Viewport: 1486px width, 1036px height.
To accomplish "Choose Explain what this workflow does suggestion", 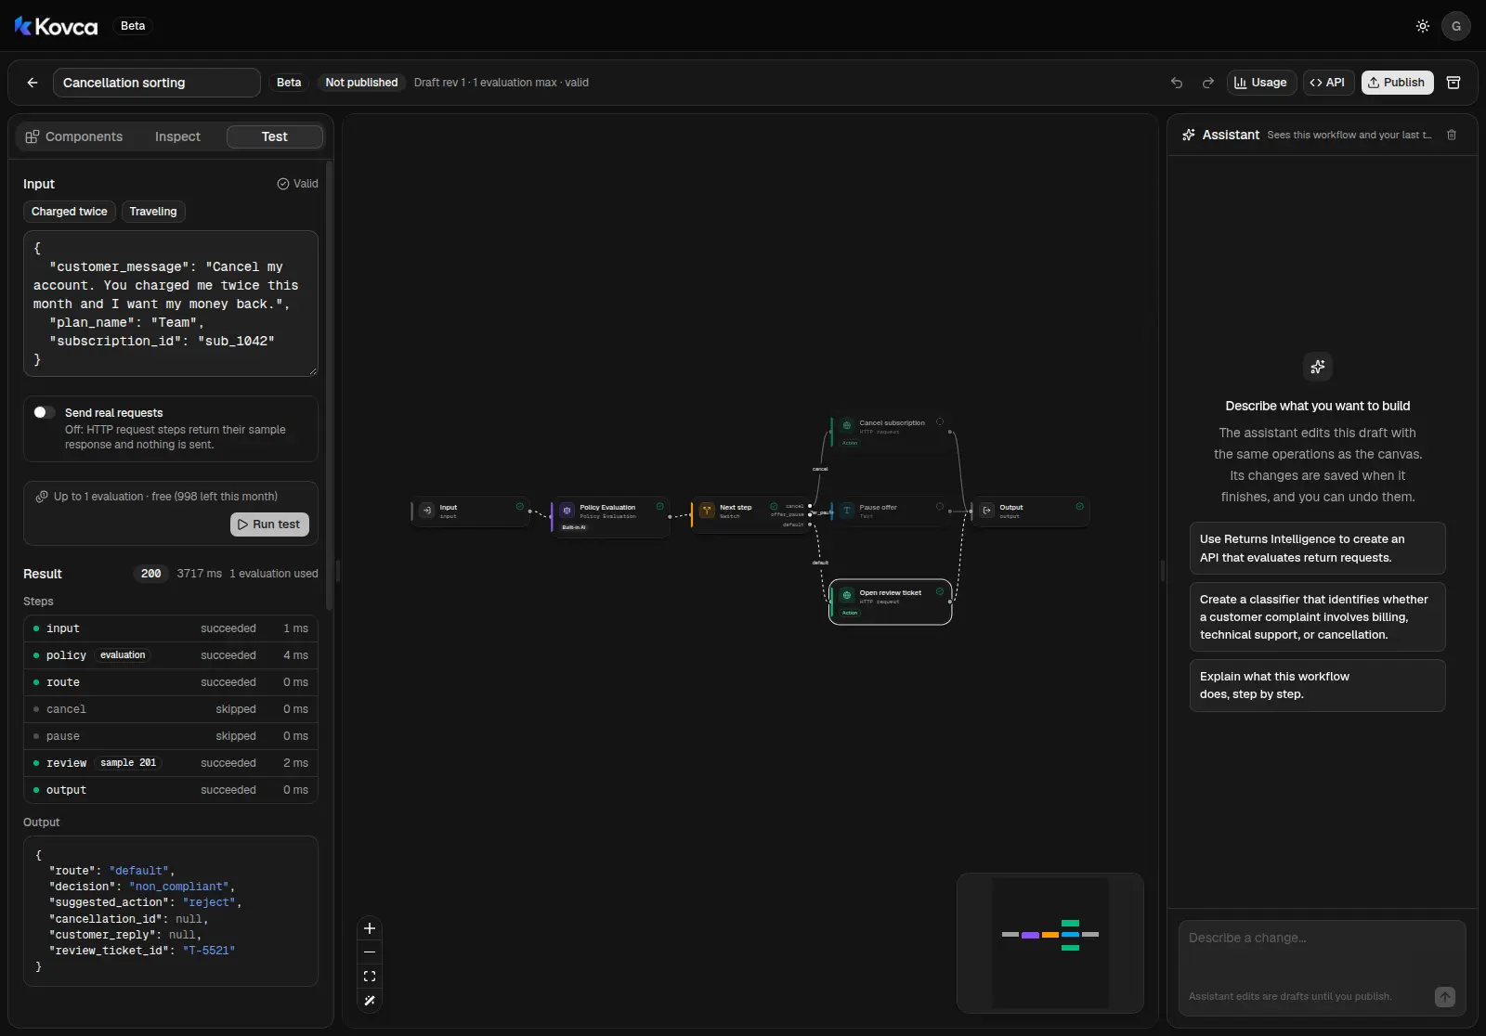I will tap(1317, 685).
